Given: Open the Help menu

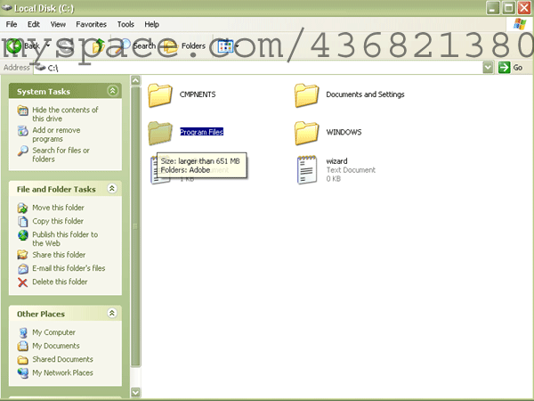Looking at the screenshot, I should [x=151, y=24].
